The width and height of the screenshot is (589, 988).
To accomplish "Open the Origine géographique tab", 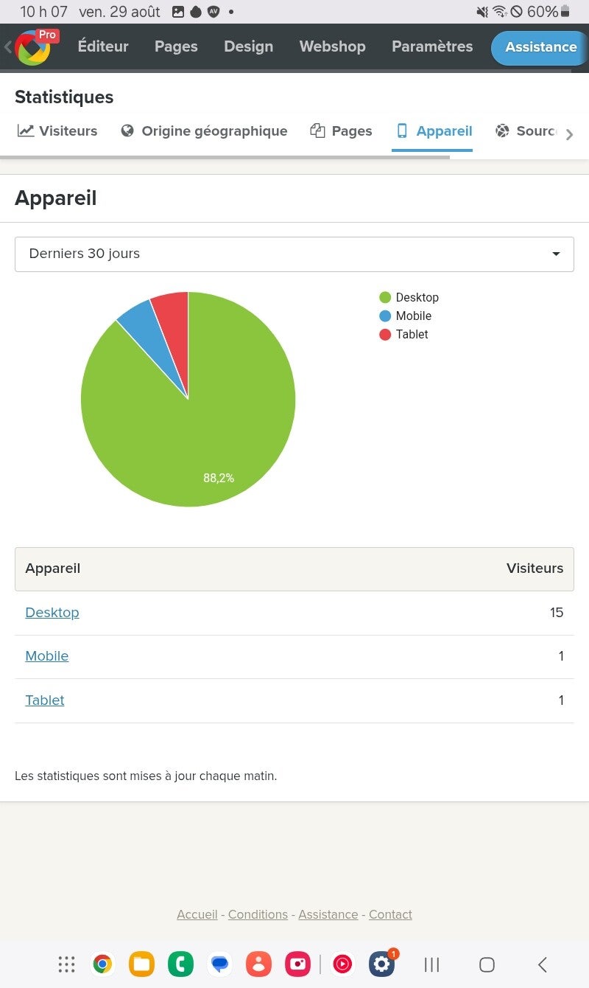I will [204, 131].
